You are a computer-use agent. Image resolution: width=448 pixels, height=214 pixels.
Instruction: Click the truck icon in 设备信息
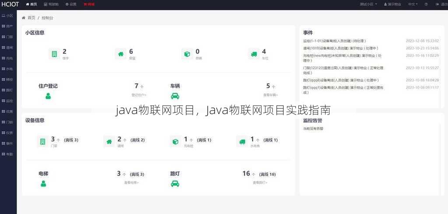[242, 142]
